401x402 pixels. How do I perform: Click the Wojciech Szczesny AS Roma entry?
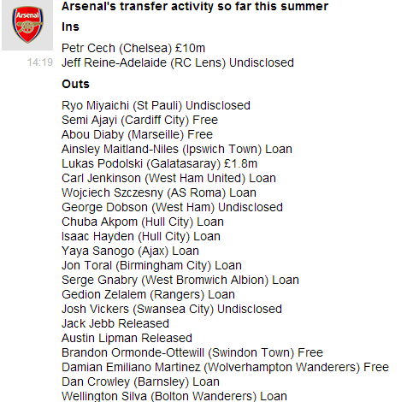pyautogui.click(x=159, y=192)
